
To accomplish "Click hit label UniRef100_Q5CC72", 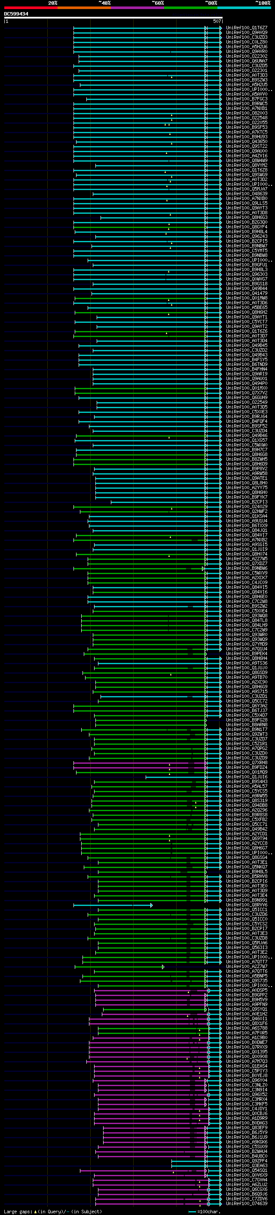I will coord(246,701).
